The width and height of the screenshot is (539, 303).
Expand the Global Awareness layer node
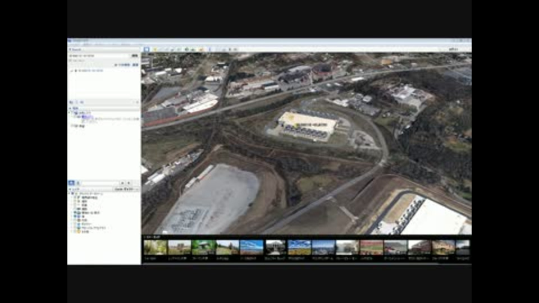(x=72, y=228)
